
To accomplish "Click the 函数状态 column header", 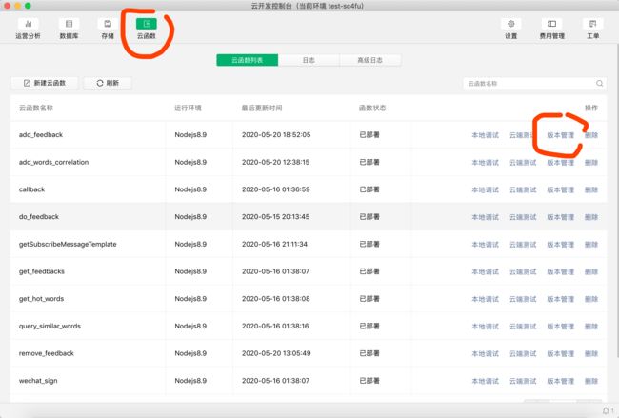I will point(372,108).
